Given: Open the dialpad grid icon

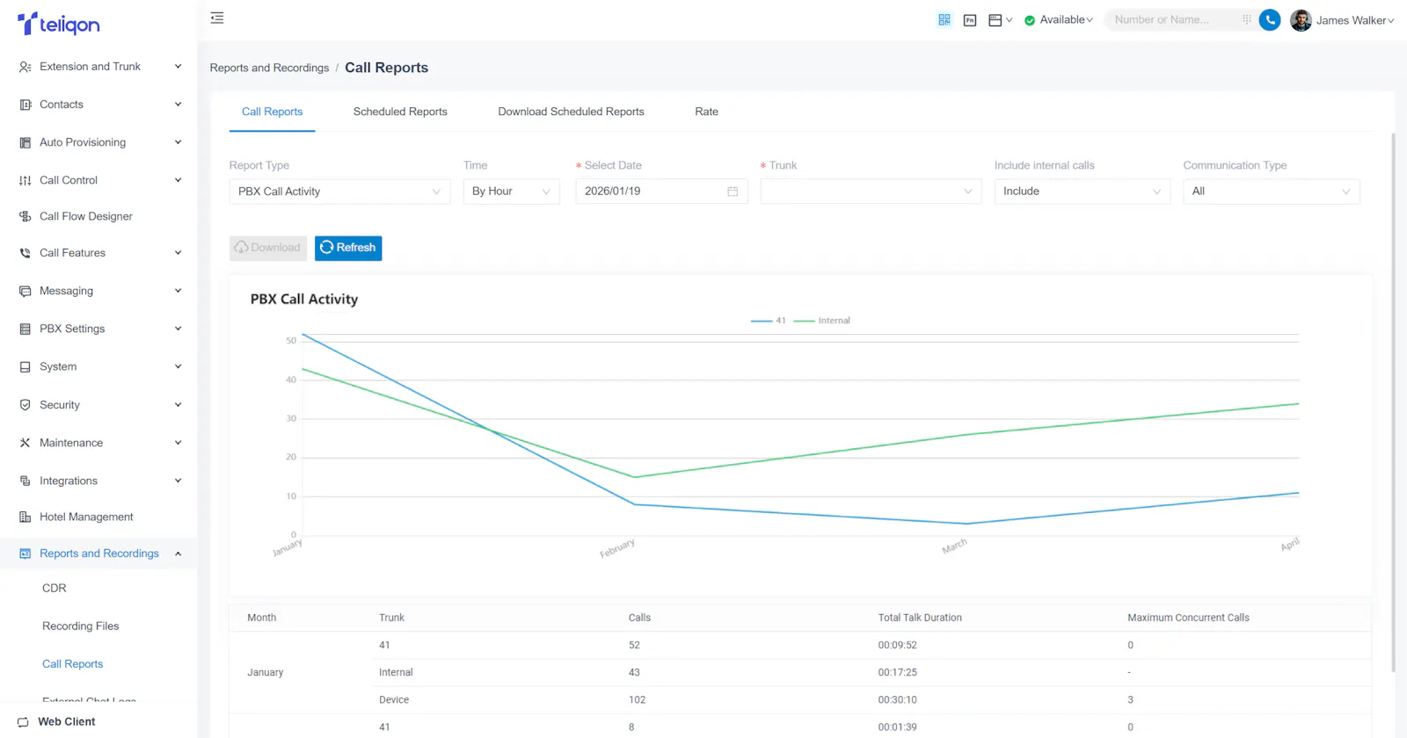Looking at the screenshot, I should pos(1246,19).
